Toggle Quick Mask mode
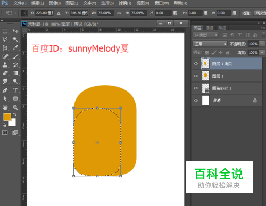The width and height of the screenshot is (266, 206). tap(5, 133)
